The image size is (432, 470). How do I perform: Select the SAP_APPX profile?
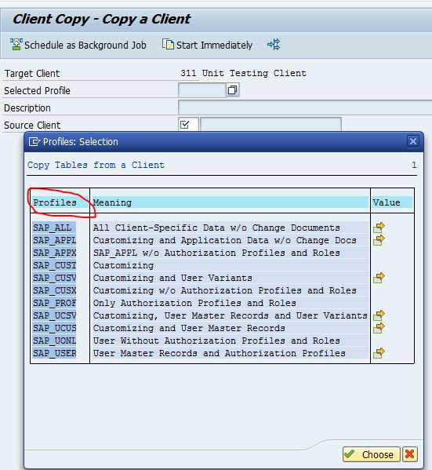coord(55,253)
